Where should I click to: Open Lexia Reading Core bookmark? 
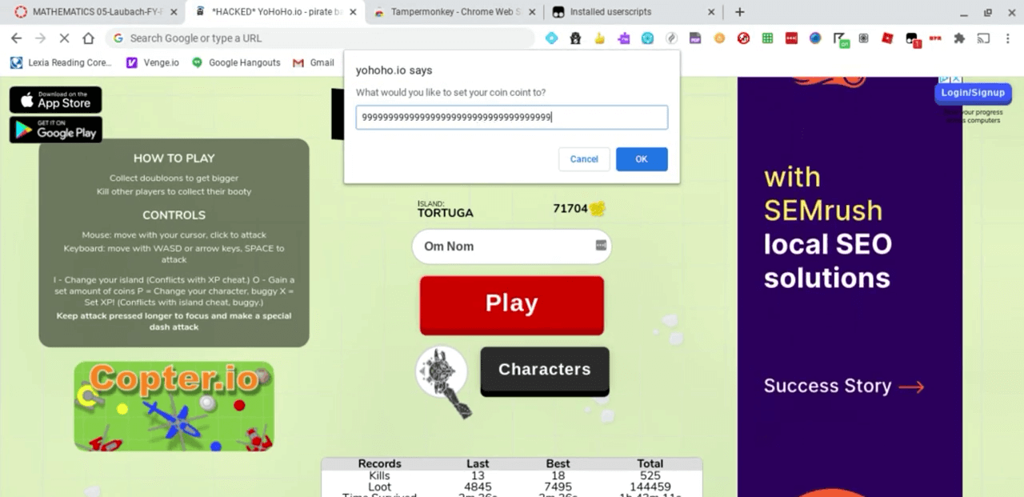coord(62,62)
